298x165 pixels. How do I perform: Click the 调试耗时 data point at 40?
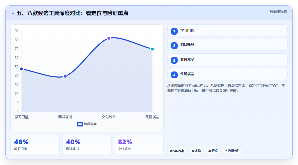pos(65,76)
